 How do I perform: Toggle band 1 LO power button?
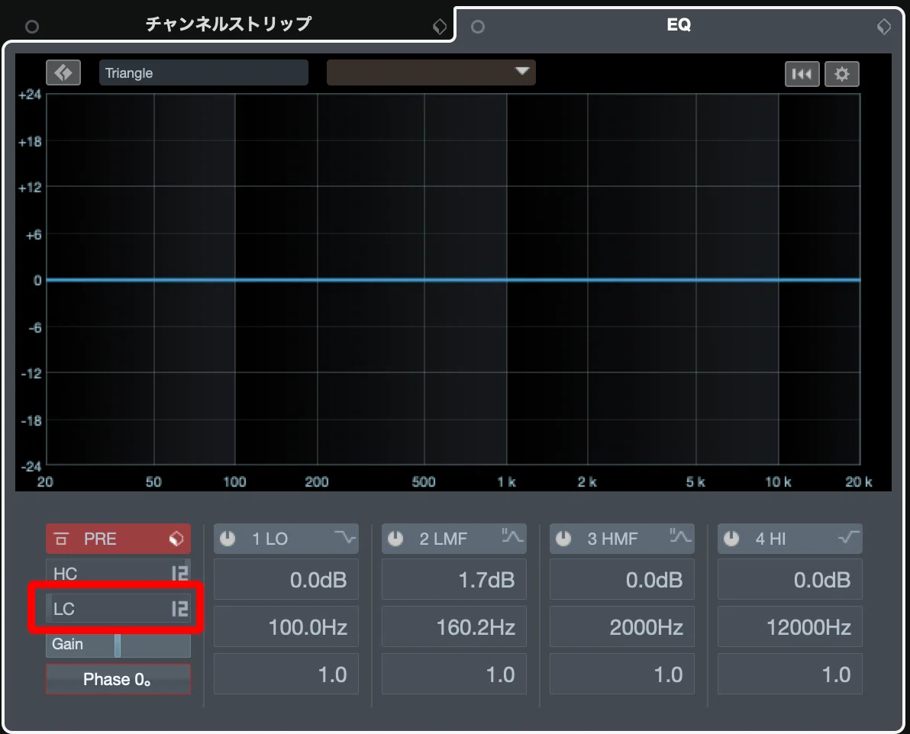(227, 539)
